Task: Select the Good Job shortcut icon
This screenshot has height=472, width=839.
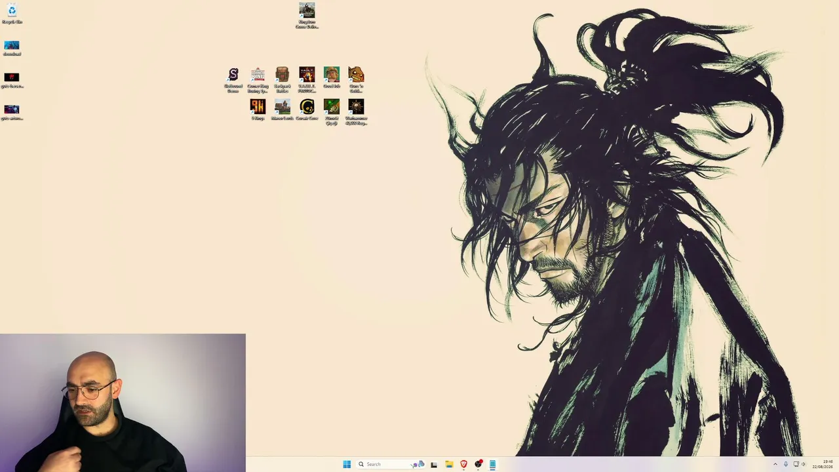Action: click(332, 78)
